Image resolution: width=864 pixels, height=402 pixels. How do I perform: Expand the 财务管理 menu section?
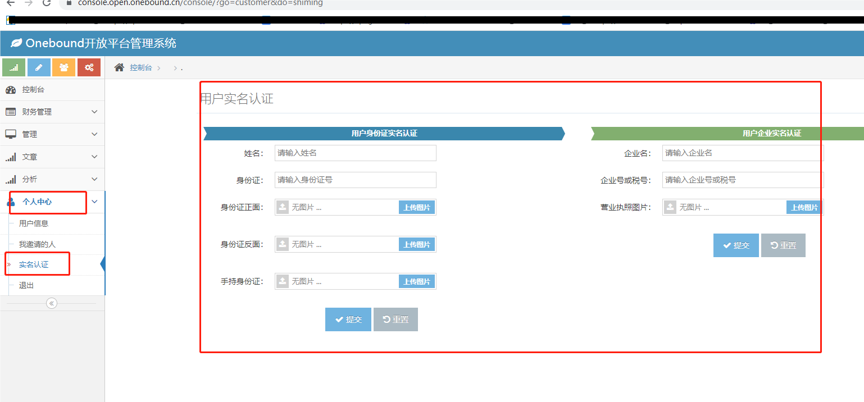(x=52, y=112)
